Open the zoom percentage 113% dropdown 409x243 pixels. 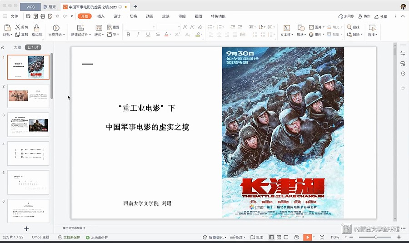point(346,237)
